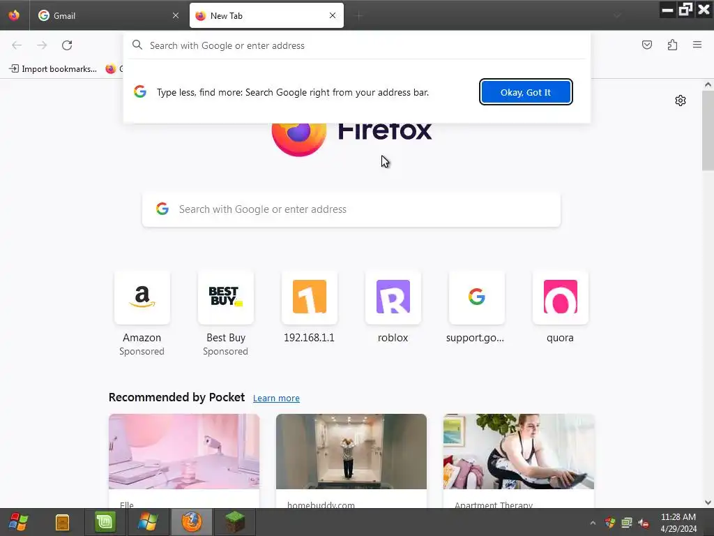Open the taskbar clock and date
Screen dimensions: 714x536
[678, 523]
